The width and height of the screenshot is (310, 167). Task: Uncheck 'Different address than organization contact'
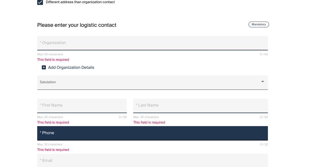point(40,2)
